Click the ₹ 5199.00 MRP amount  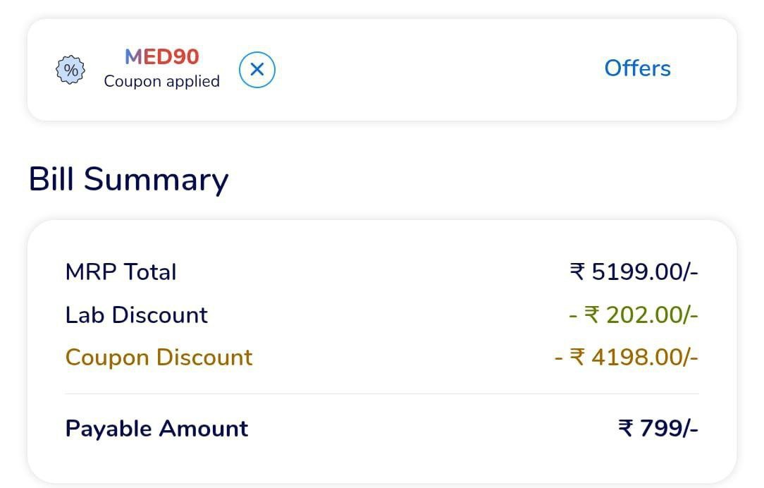pos(634,272)
